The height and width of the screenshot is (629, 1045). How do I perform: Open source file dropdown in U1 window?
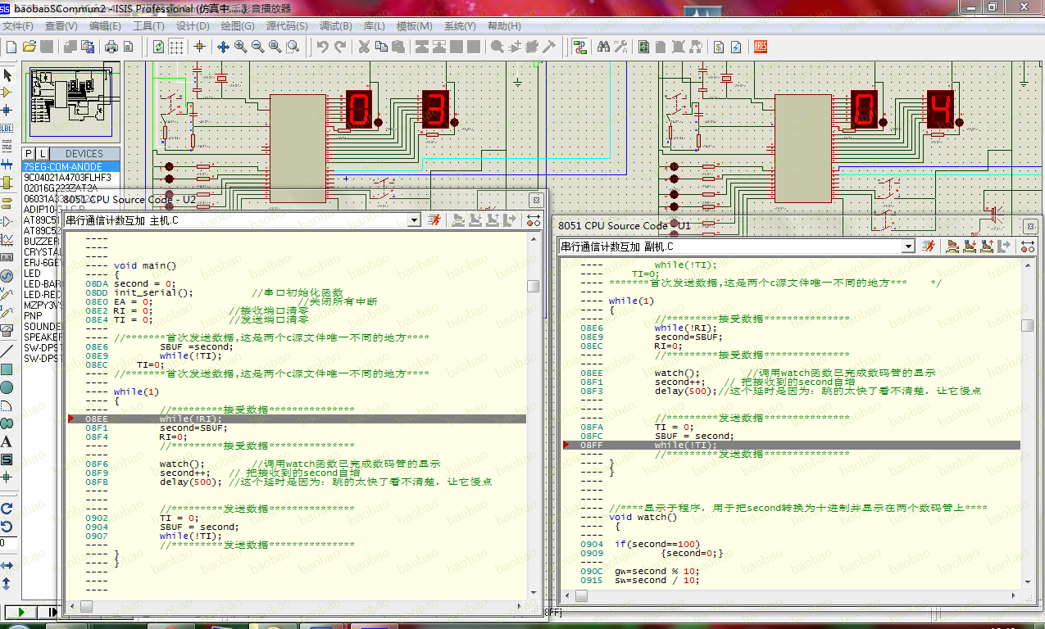907,247
